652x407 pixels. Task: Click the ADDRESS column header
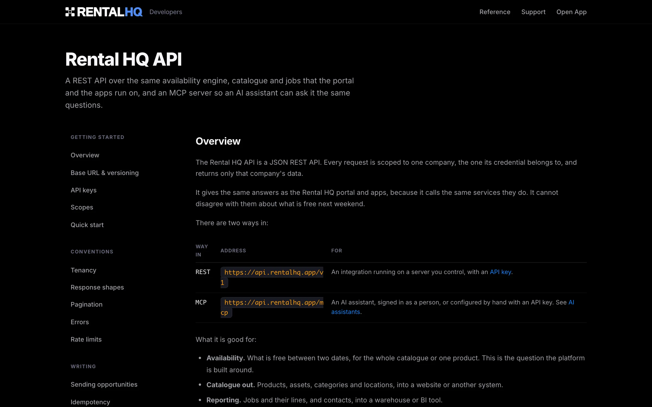[233, 250]
